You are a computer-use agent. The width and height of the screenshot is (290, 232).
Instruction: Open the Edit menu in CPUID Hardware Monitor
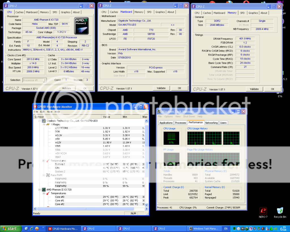[42, 112]
